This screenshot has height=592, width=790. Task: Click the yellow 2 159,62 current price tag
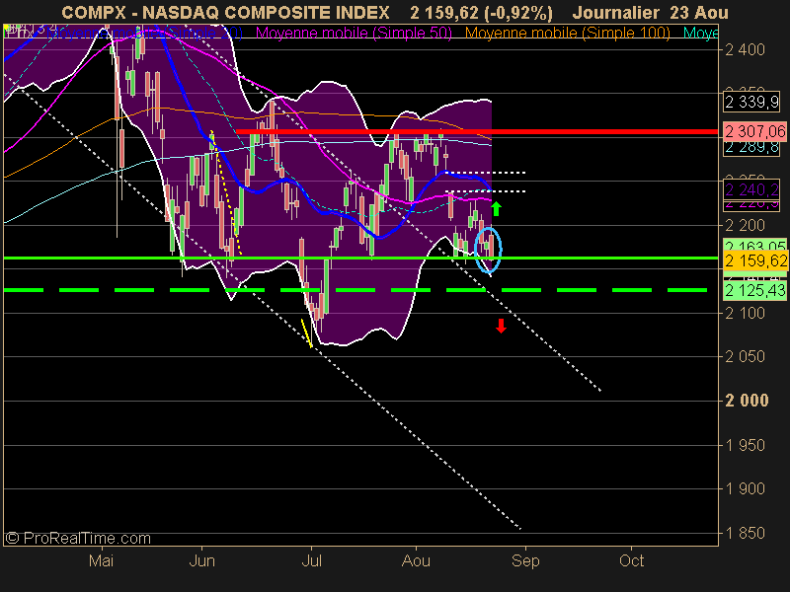click(x=755, y=260)
